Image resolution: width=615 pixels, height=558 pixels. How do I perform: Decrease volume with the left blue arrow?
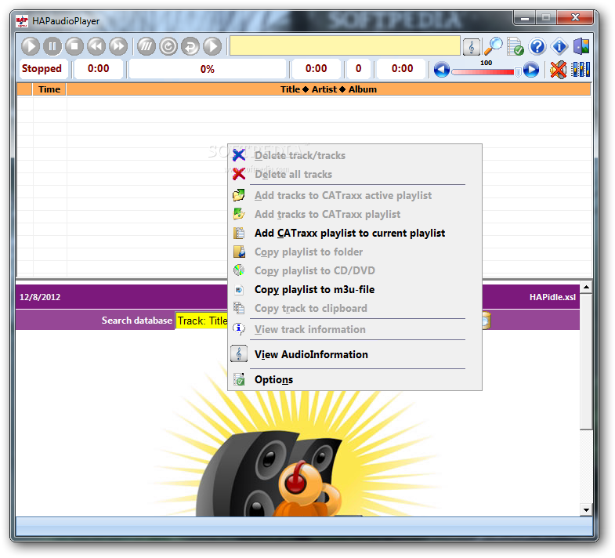click(x=441, y=71)
